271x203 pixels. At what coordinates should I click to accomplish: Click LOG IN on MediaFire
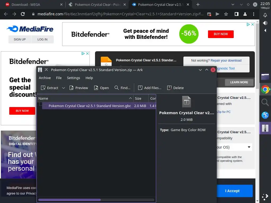tap(42, 39)
